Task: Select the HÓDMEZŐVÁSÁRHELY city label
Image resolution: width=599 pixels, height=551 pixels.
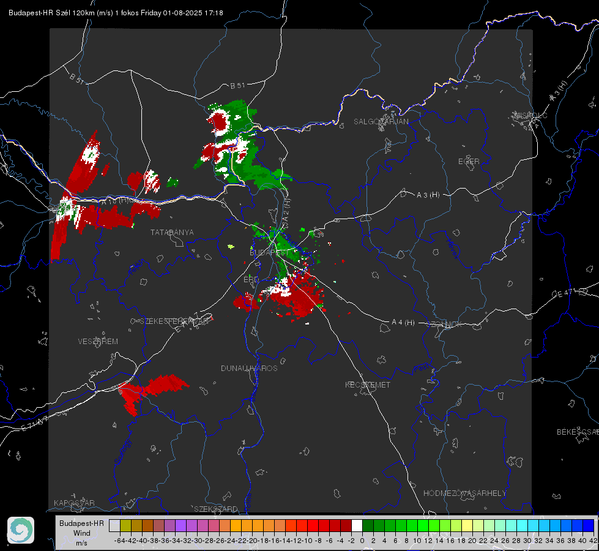Action: click(464, 493)
